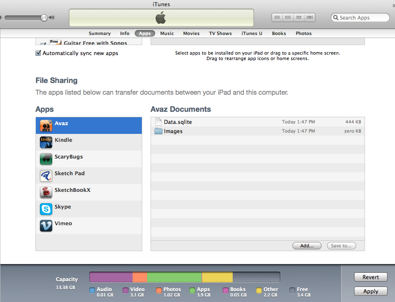Click the Vimeo app icon
Screen dimensions: 395x302
click(x=46, y=226)
